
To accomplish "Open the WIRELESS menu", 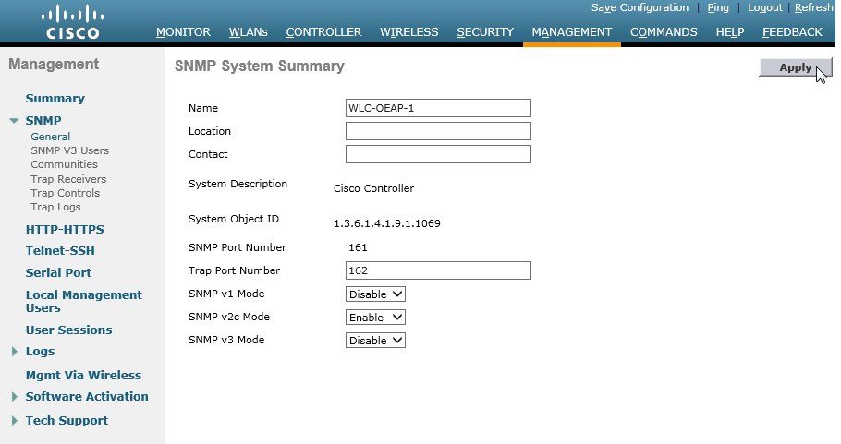I will coord(409,32).
